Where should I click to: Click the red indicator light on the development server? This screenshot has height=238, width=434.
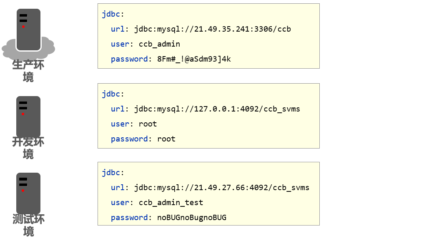(23, 114)
